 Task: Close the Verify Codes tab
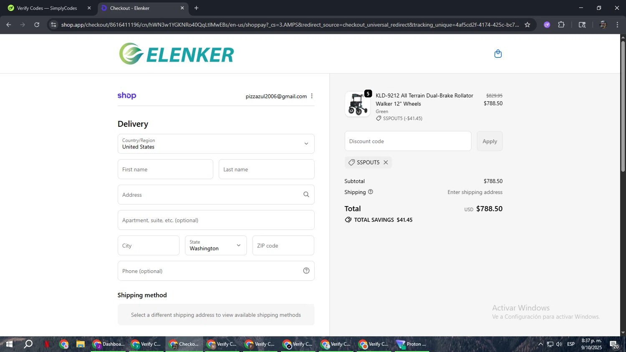click(x=89, y=8)
